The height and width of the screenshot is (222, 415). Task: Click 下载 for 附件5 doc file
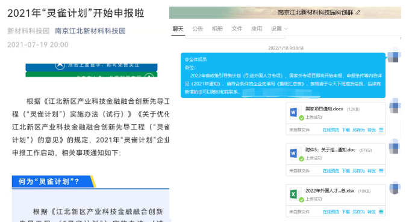point(346,171)
